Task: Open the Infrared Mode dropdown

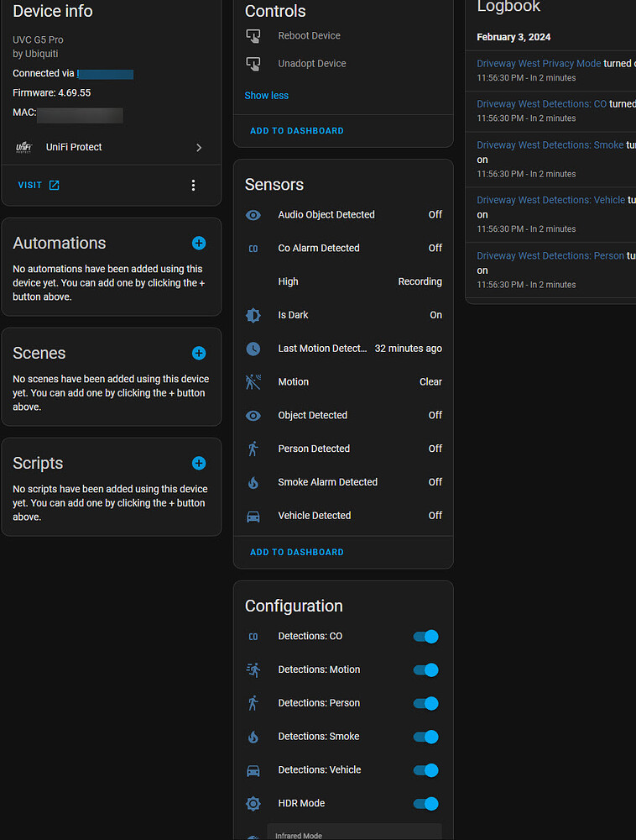Action: click(x=354, y=832)
